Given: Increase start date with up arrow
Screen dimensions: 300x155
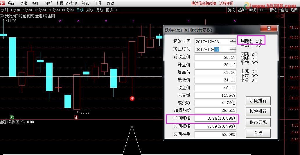Looking at the screenshot, I should (x=233, y=40).
